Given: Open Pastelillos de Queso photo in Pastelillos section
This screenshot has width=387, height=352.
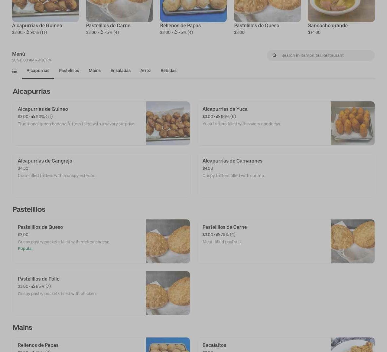Looking at the screenshot, I should click(168, 241).
